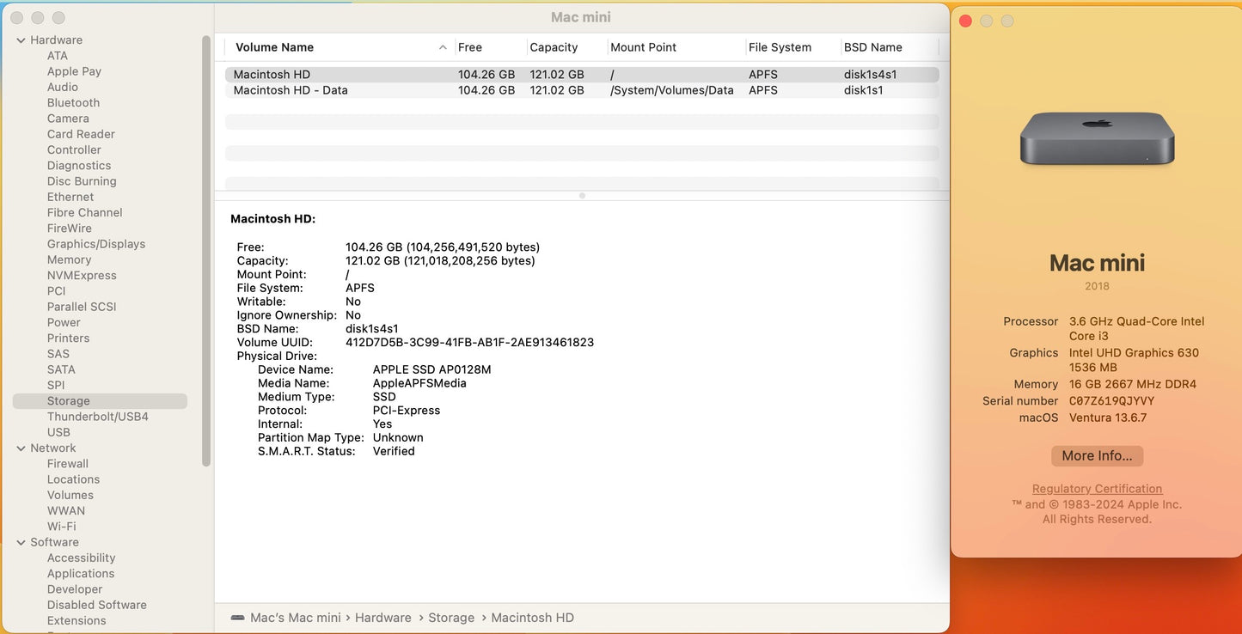
Task: Sort by the File System column header
Action: 780,47
